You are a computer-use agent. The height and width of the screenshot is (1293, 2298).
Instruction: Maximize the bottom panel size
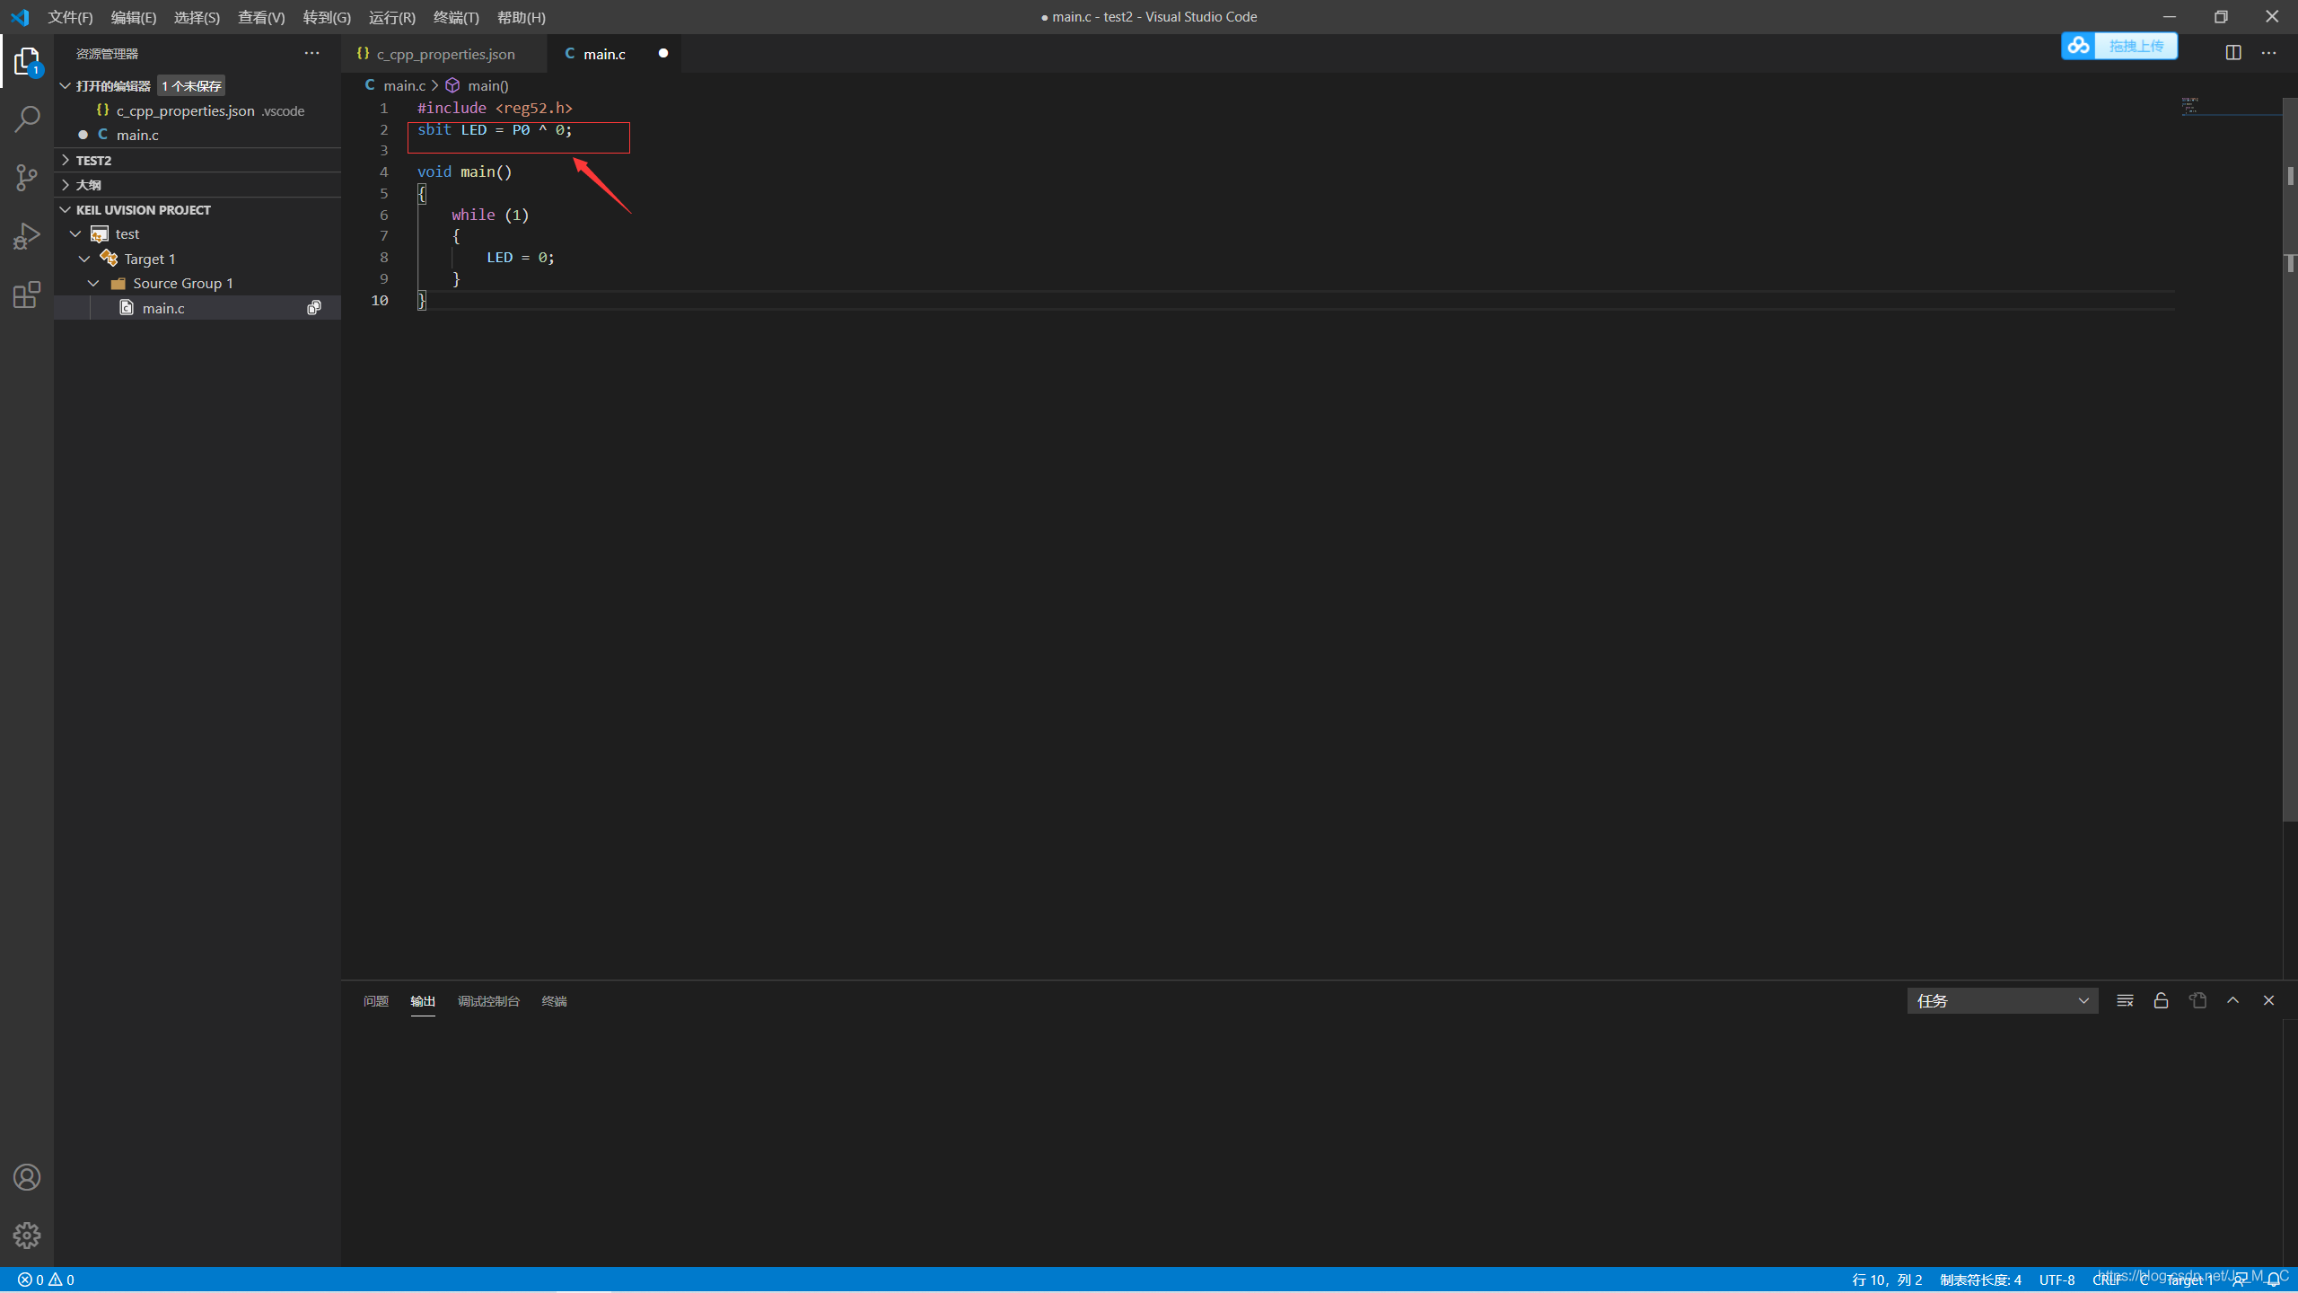pos(2232,1000)
